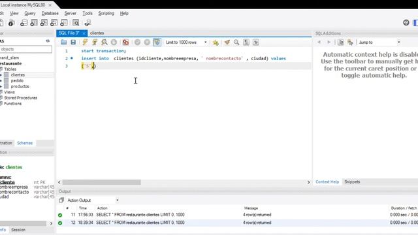Open the View menu
The image size is (418, 235).
[14, 13]
